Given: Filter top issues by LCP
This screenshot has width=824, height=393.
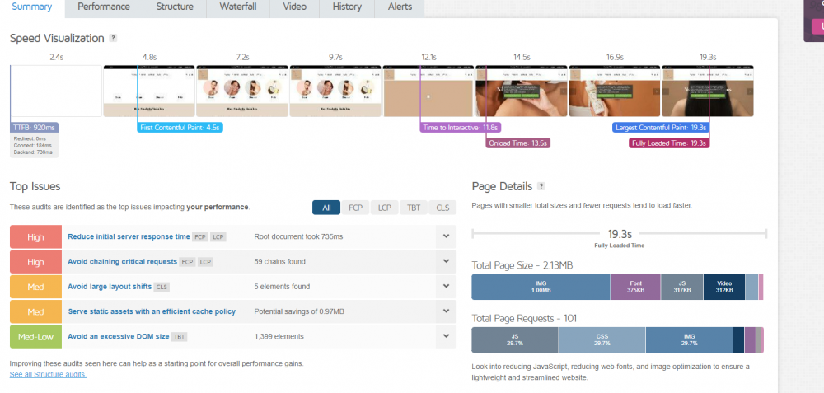Looking at the screenshot, I should pos(385,208).
